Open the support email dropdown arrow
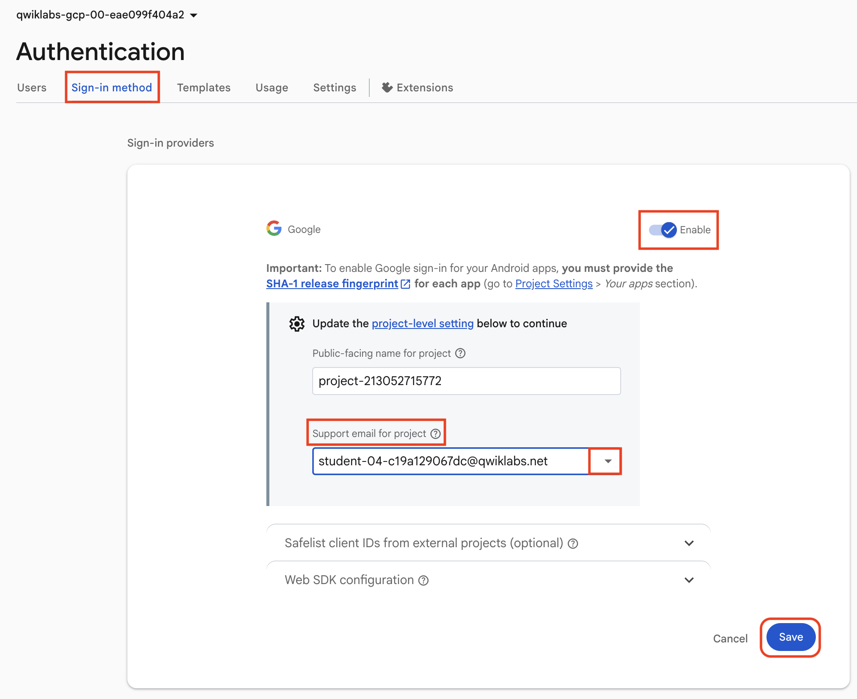This screenshot has width=857, height=699. pyautogui.click(x=608, y=461)
